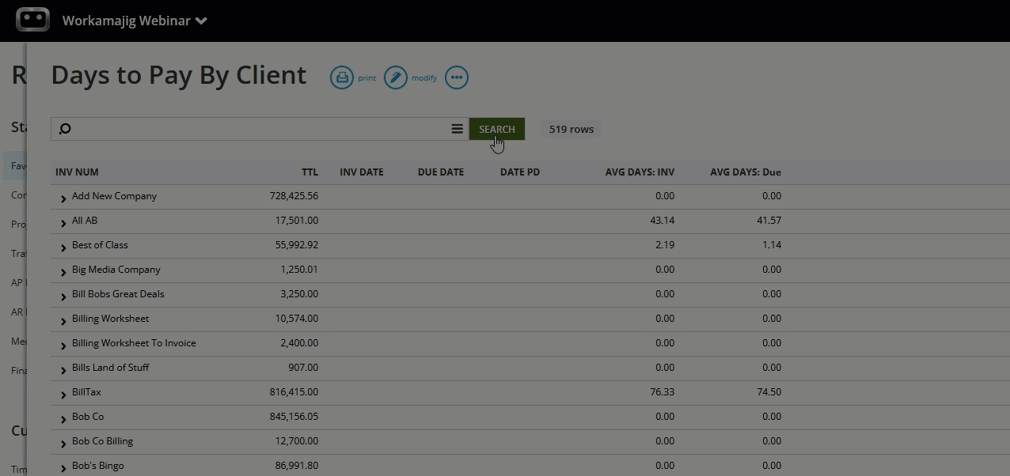
Task: Expand the Bob Co Billing row
Action: 63,444
